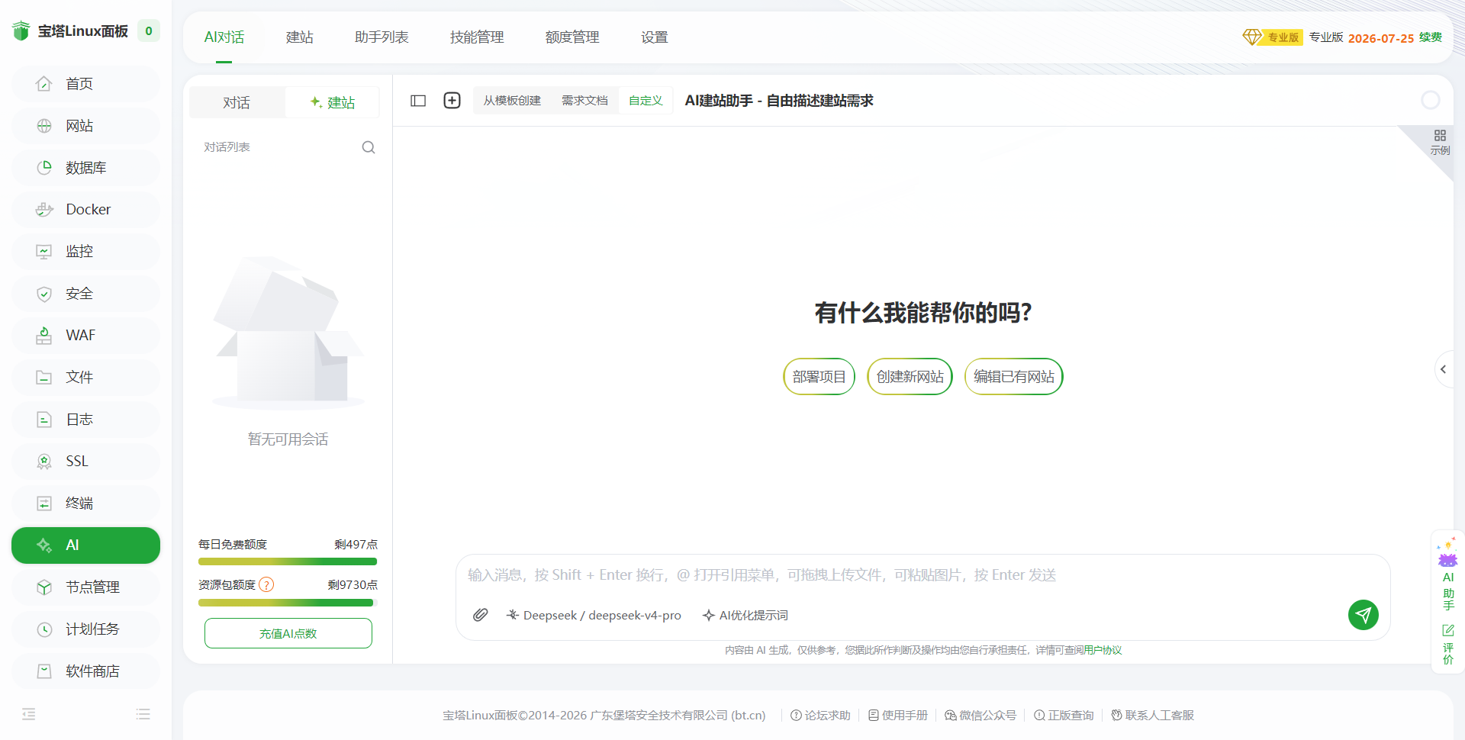Switch to the AI对话 tab

224,37
